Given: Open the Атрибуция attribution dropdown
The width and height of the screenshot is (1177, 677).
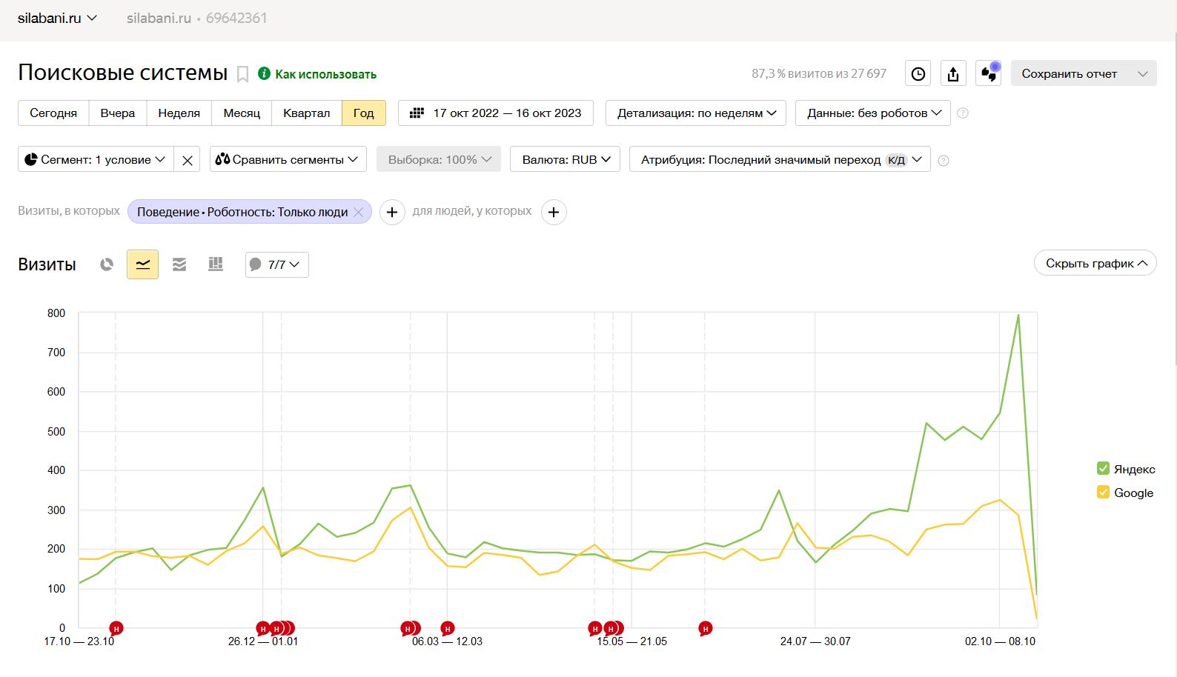Looking at the screenshot, I should coord(780,159).
